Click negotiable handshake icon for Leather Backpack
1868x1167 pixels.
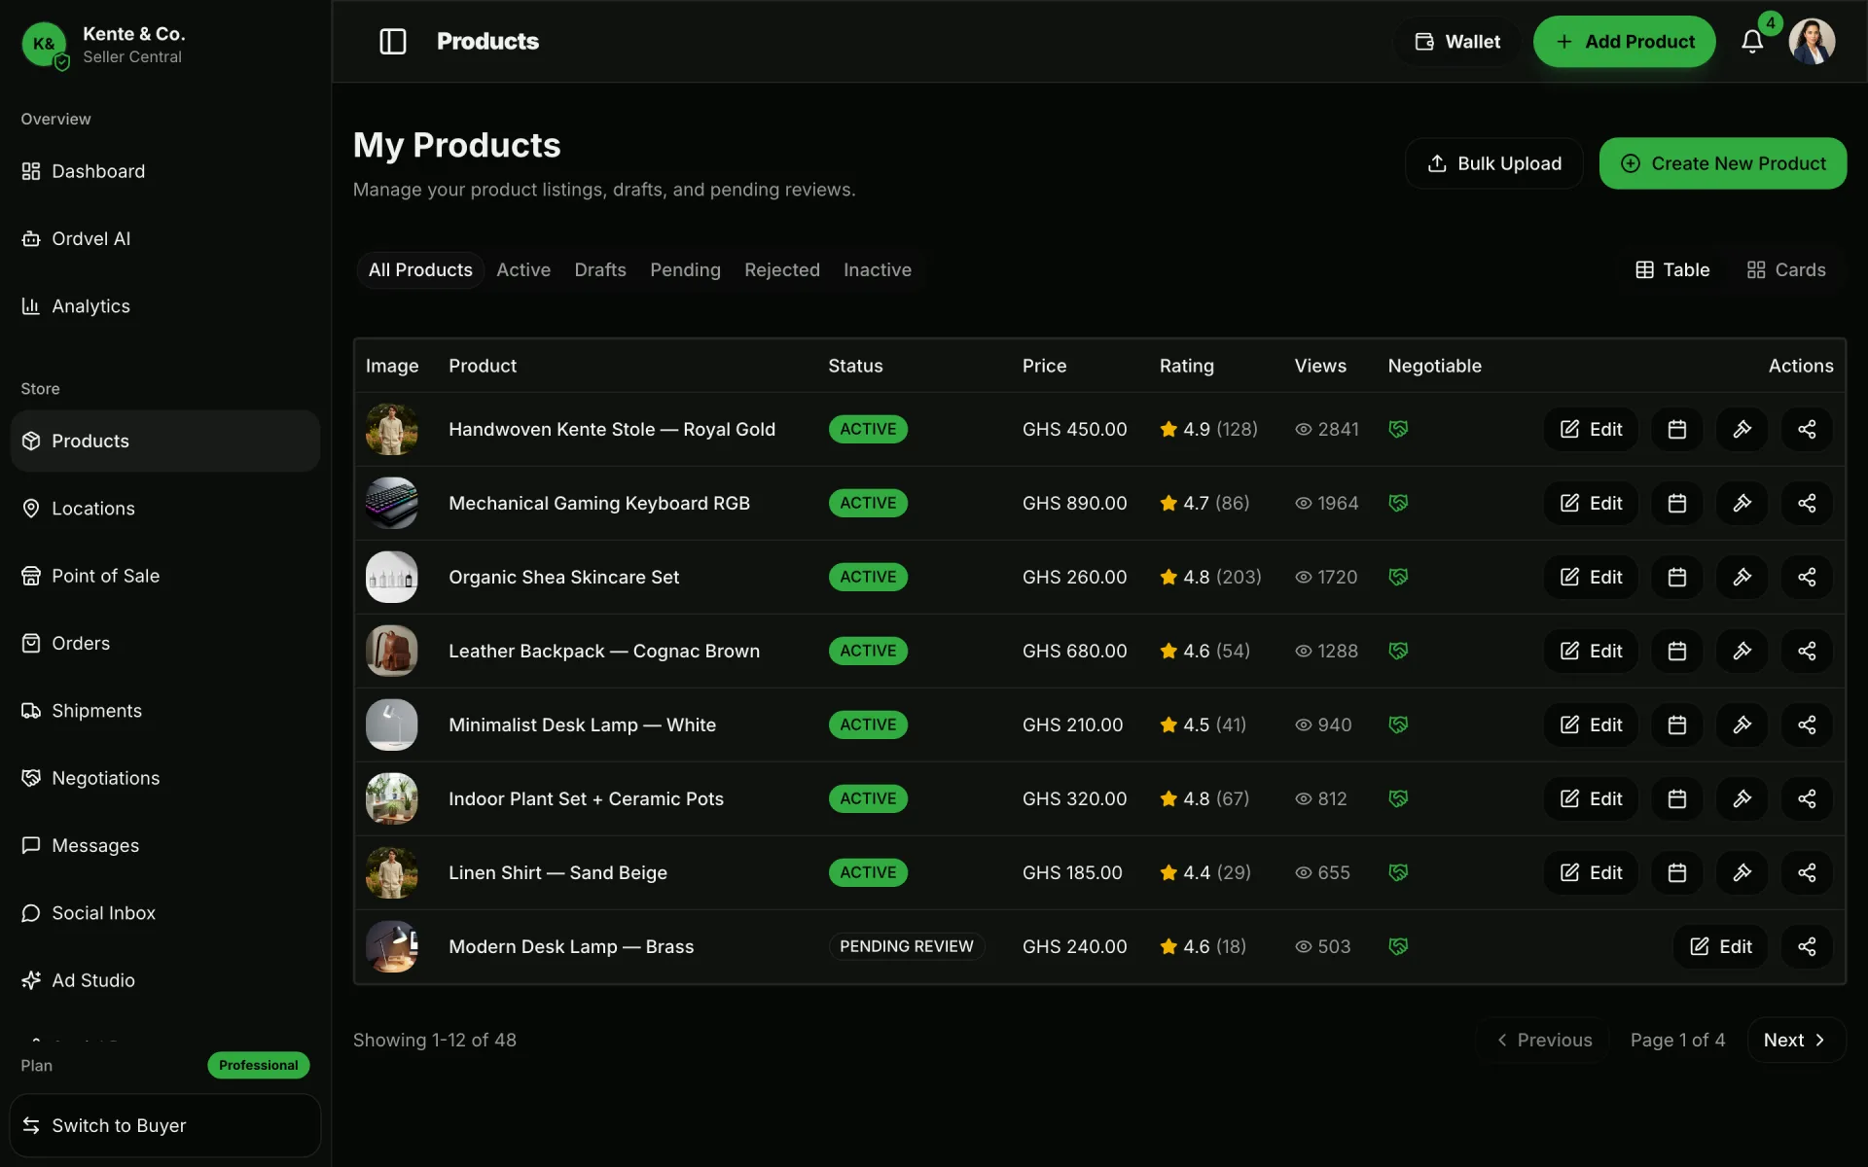(x=1398, y=651)
